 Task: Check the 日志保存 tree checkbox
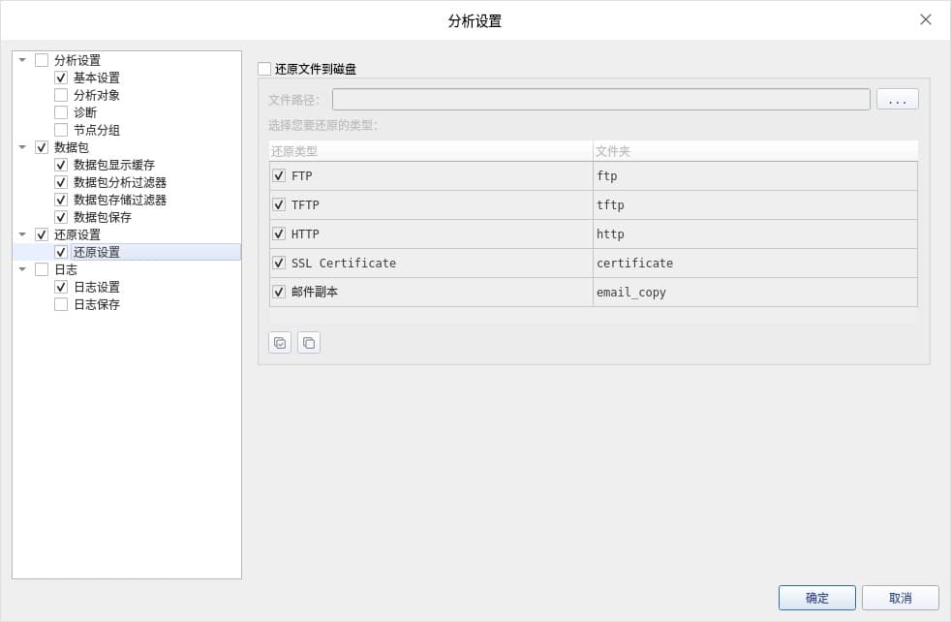(x=61, y=304)
